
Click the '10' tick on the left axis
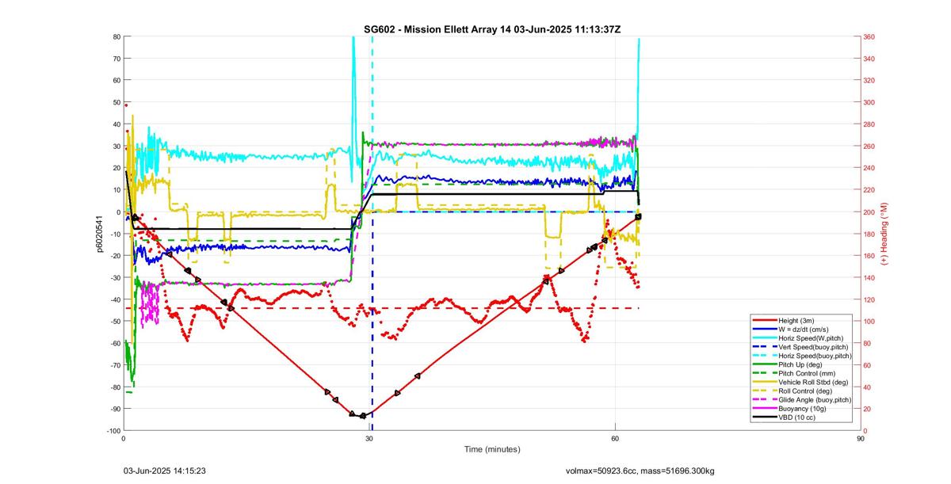click(x=116, y=190)
